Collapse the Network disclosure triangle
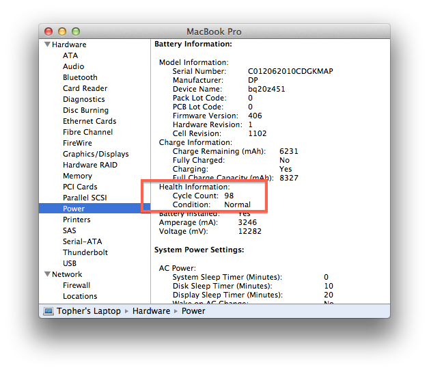Image resolution: width=429 pixels, height=372 pixels. coord(47,274)
